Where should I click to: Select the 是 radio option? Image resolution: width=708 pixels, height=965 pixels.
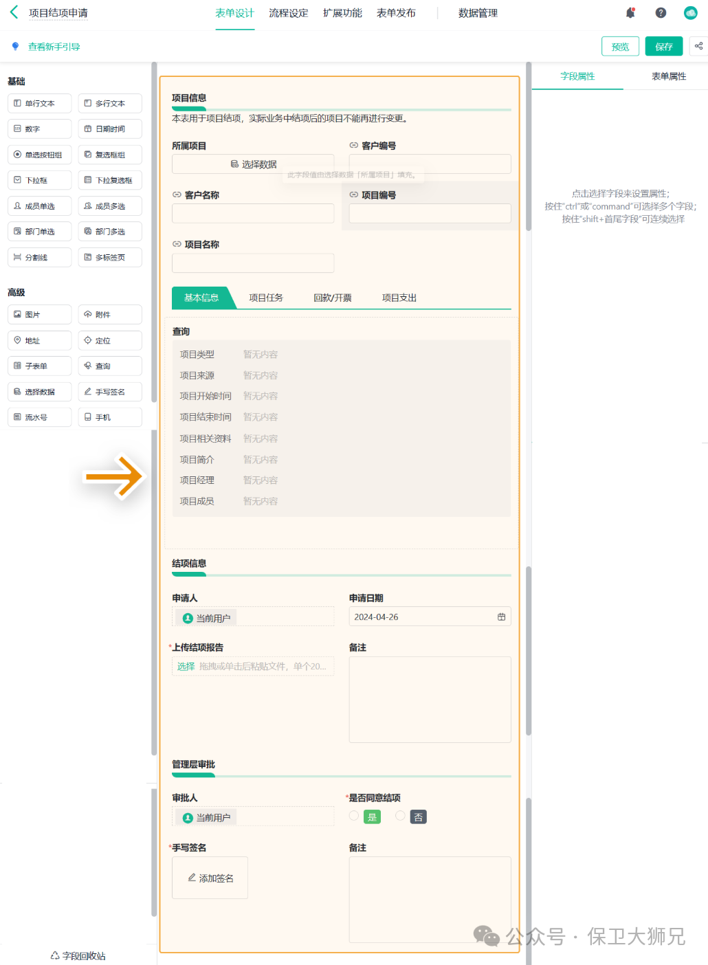pos(354,816)
